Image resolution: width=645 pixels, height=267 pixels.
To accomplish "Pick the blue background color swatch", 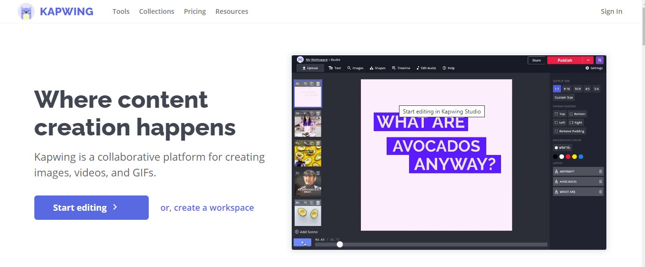I will click(x=581, y=156).
